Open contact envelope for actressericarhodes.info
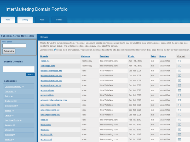190x142 pixels. (179, 71)
